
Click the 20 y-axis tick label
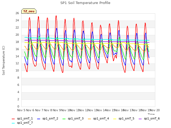tap(17, 35)
